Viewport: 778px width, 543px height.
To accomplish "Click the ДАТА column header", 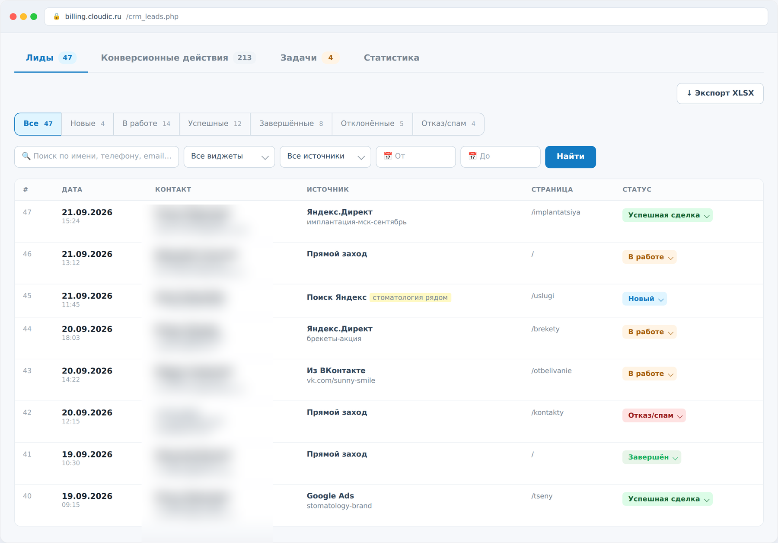I will (72, 189).
